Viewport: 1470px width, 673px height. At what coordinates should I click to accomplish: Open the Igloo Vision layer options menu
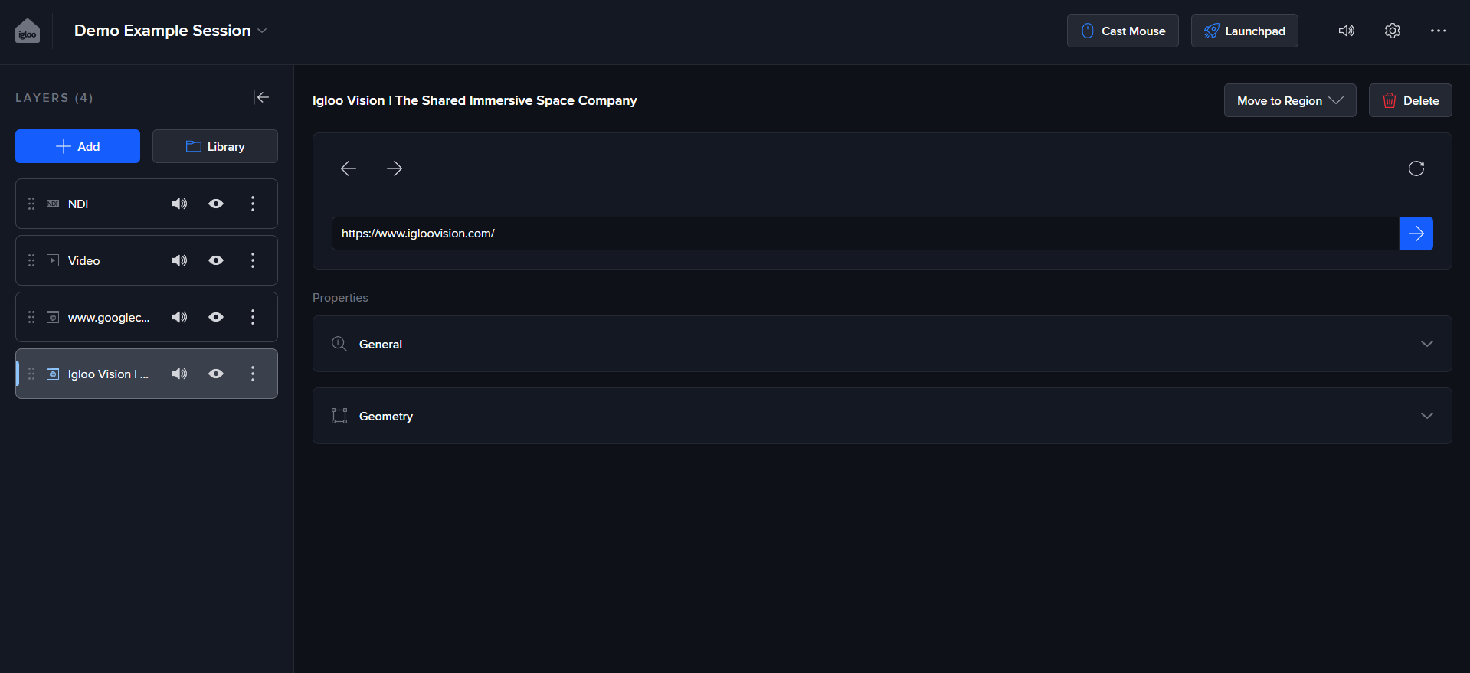[253, 374]
